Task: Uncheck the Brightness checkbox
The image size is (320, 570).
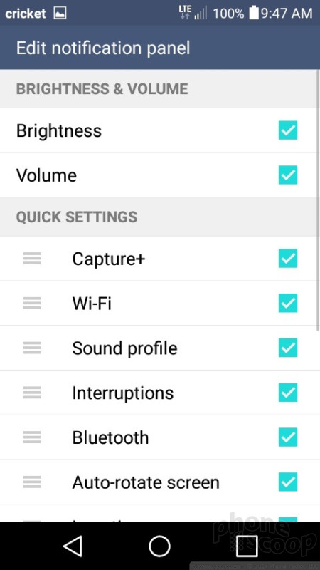Action: (x=288, y=130)
